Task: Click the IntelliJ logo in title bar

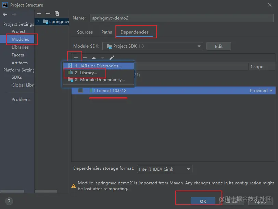Action: point(5,5)
